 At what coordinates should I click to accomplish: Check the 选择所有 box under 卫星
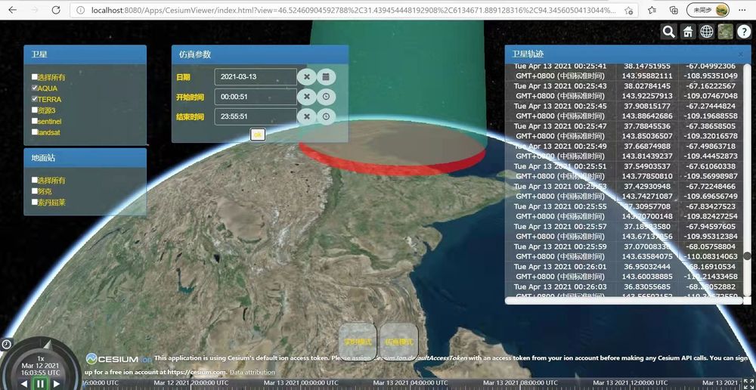coord(35,76)
